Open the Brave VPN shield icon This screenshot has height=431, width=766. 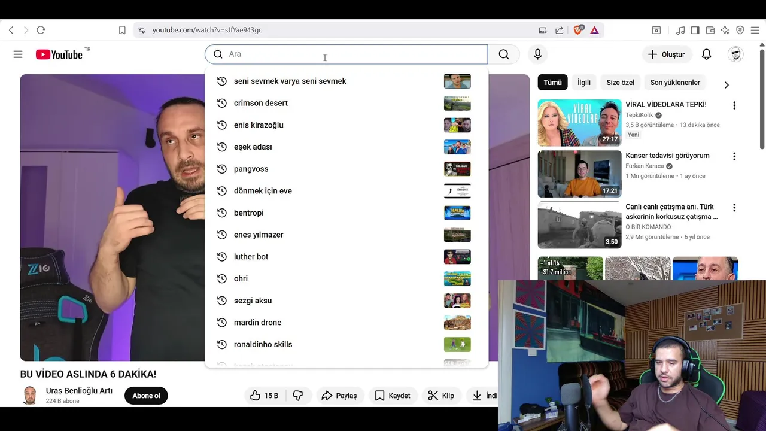tap(740, 30)
